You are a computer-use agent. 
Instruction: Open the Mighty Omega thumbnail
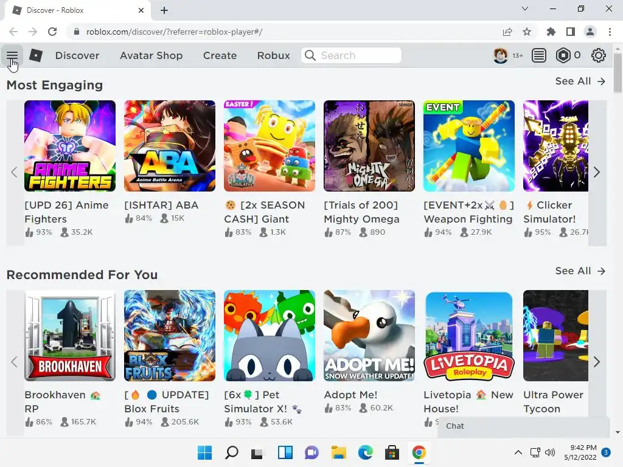click(x=369, y=146)
